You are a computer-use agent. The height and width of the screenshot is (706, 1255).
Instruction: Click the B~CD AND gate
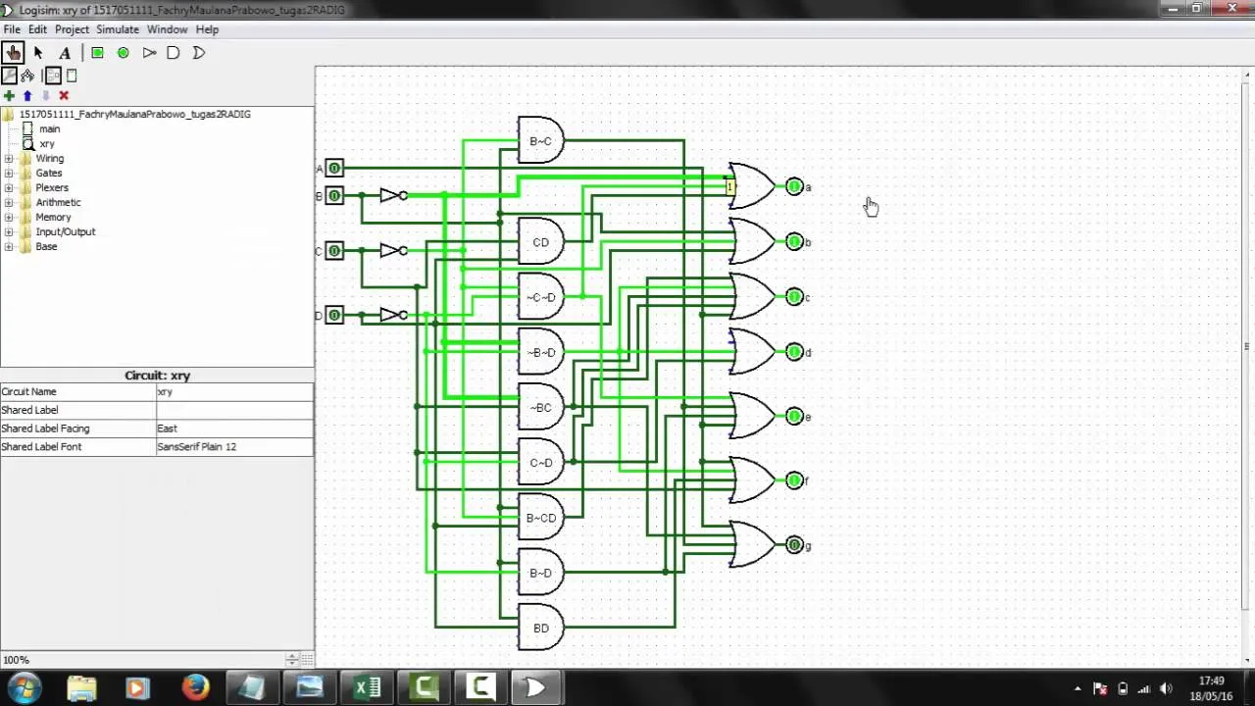pyautogui.click(x=540, y=518)
